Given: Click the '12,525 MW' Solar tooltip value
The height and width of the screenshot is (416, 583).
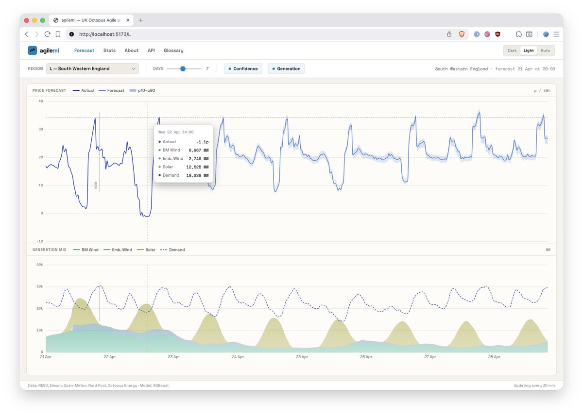Looking at the screenshot, I should click(x=198, y=167).
